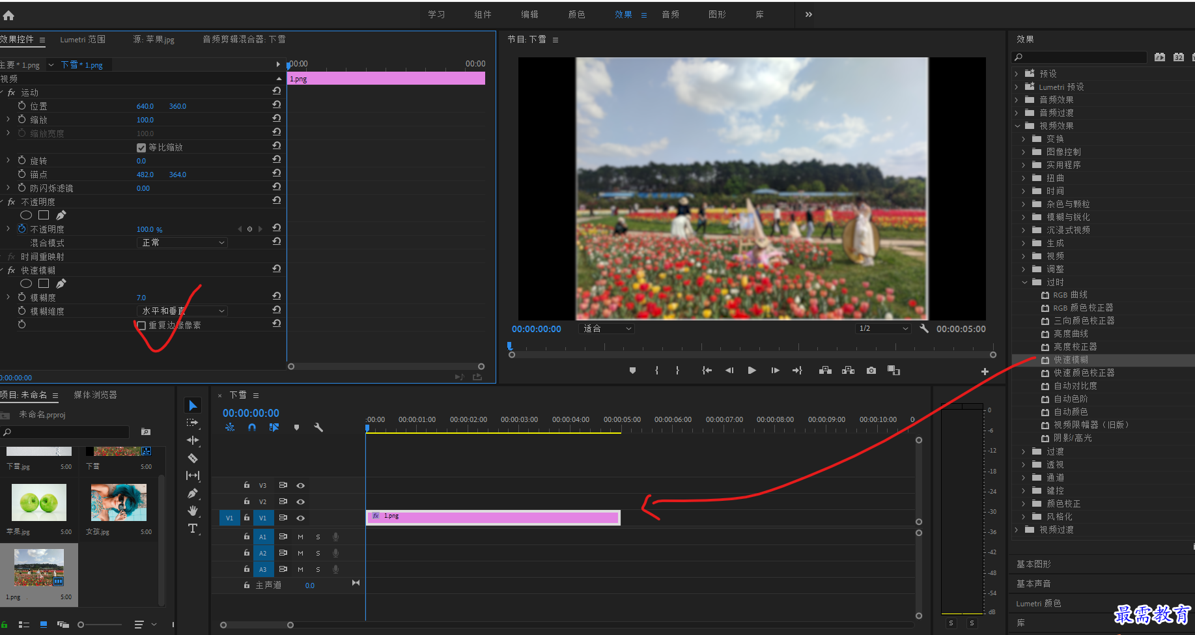The width and height of the screenshot is (1195, 635).
Task: Select the Ripple Edit tool
Action: pos(193,440)
